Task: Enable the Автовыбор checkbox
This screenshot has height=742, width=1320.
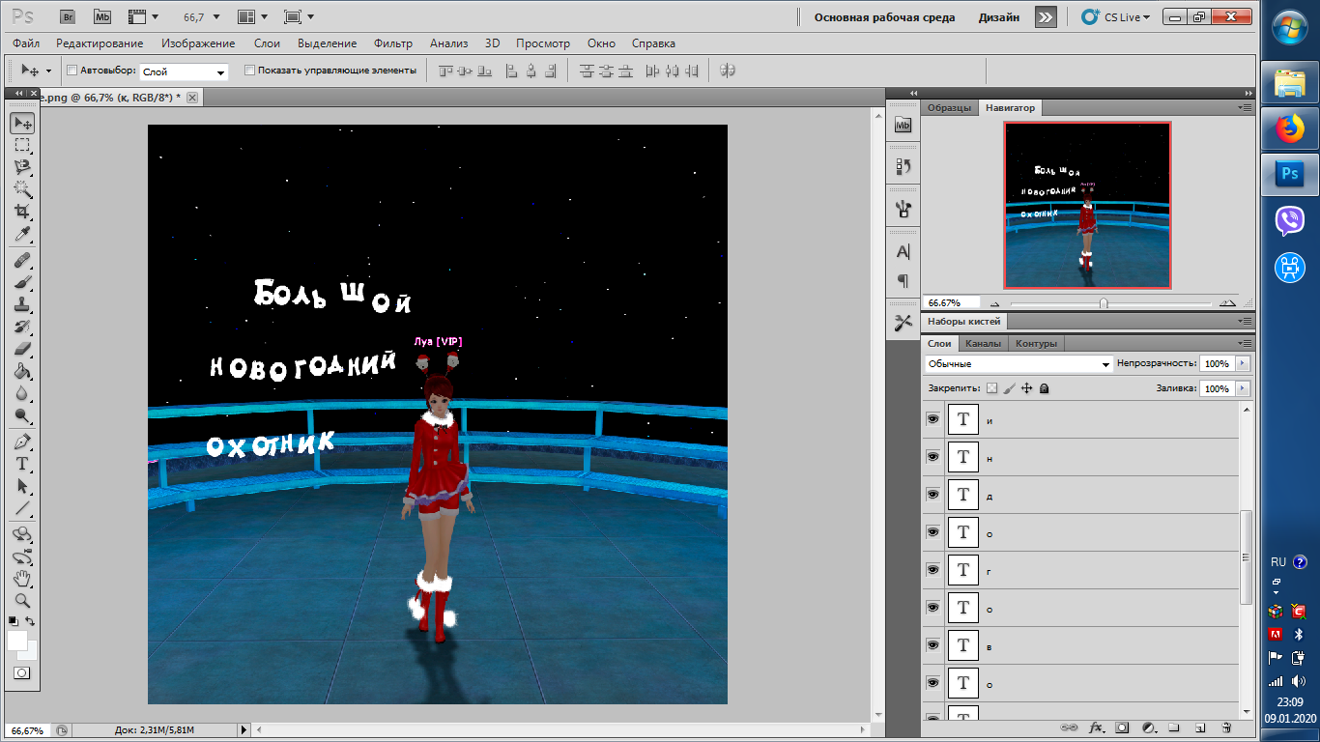Action: coord(72,71)
